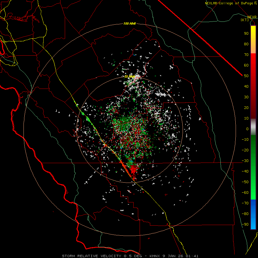Image resolution: width=258 pixels, height=258 pixels.
Task: Select the gray zero-velocity segment of color bar
Action: 253,127
